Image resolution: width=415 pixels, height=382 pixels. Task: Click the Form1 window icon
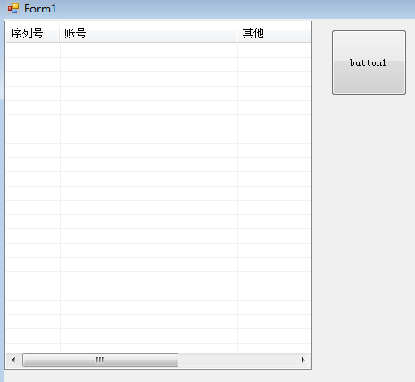(x=13, y=8)
